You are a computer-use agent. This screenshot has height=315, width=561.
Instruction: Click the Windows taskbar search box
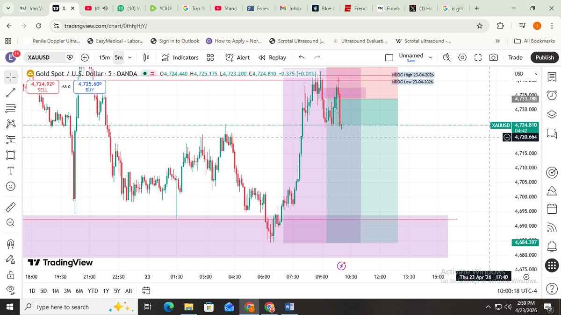(x=79, y=307)
